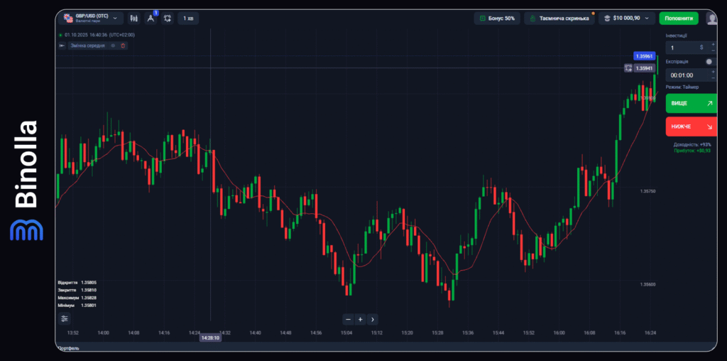Zoom out the chart with minus button
This screenshot has height=361, width=727.
click(x=348, y=319)
